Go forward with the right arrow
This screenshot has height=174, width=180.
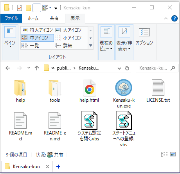pos(20,68)
